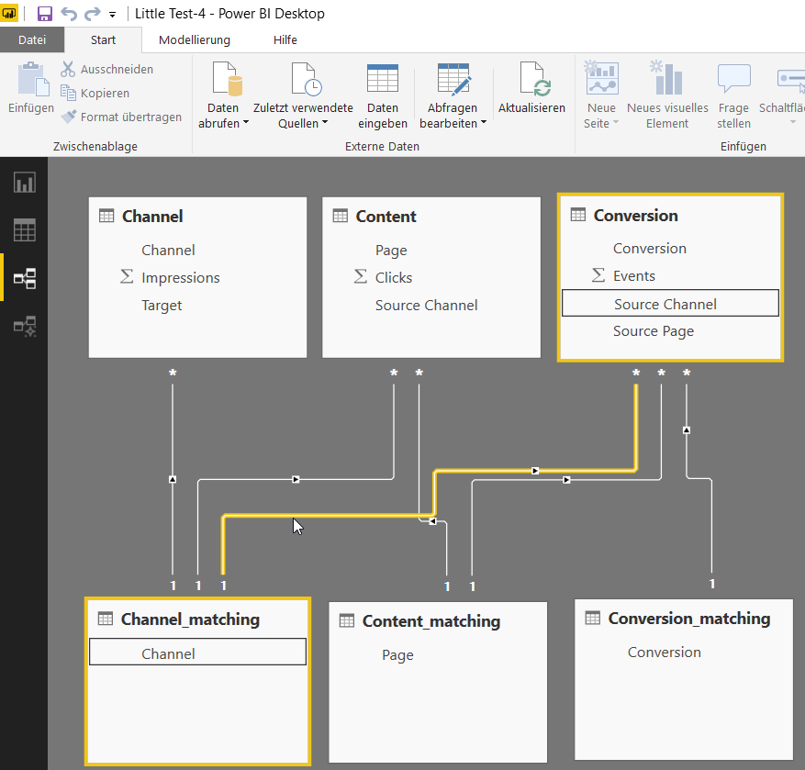Click filter arrow on Conversion to Conversion_matching line
Image resolution: width=805 pixels, height=770 pixels.
pyautogui.click(x=687, y=430)
